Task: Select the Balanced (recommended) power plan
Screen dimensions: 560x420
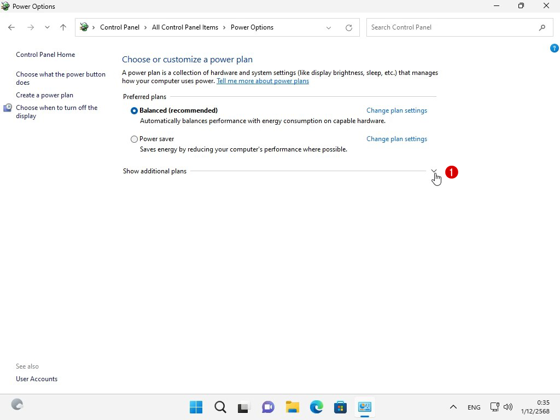Action: (x=135, y=110)
